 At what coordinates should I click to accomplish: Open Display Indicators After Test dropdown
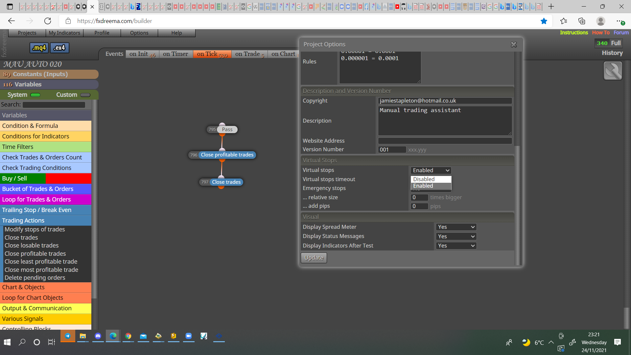[456, 246]
